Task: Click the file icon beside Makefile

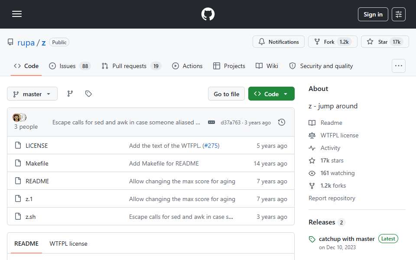Action: pyautogui.click(x=18, y=163)
